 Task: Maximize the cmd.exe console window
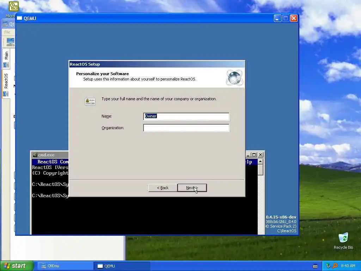[254, 155]
